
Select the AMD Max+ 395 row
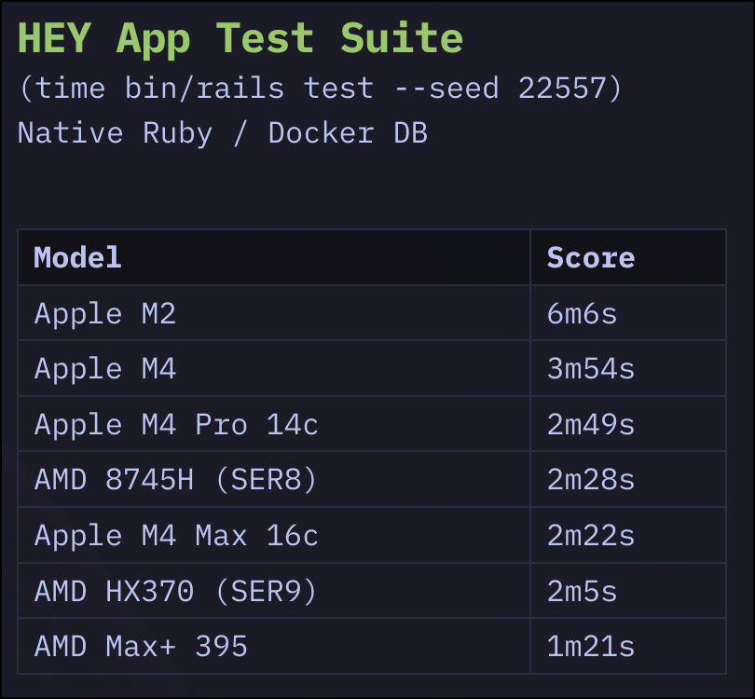click(x=372, y=646)
